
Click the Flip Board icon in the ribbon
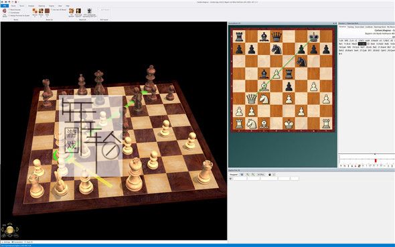[5, 11]
